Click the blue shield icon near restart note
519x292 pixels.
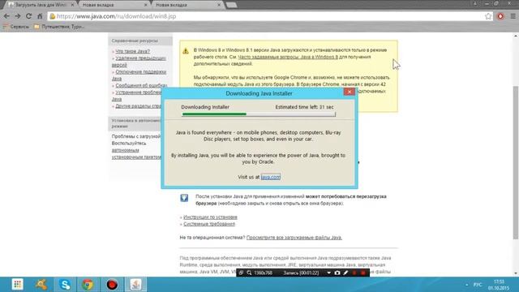[x=184, y=198]
